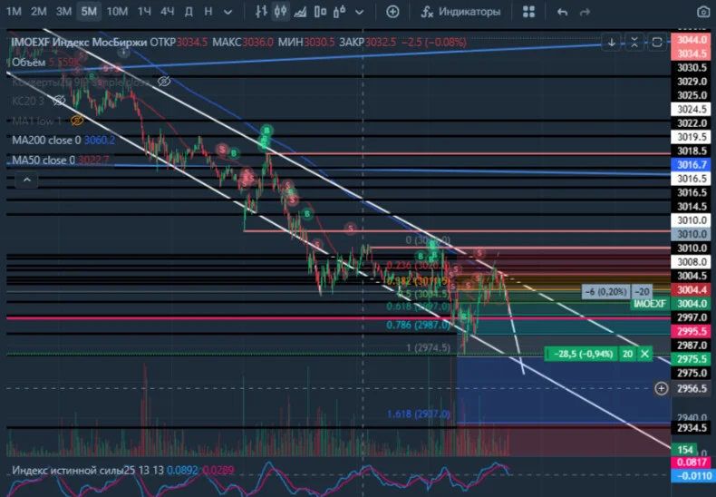Viewport: 716px width, 497px height.
Task: Click the white 3008.0 price scale label
Action: point(692,262)
